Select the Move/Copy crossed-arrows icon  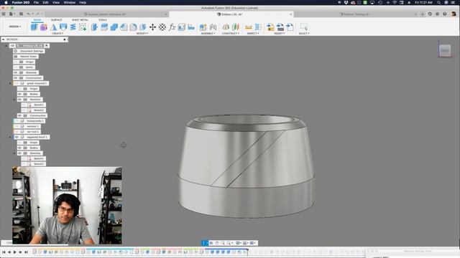coord(152,27)
